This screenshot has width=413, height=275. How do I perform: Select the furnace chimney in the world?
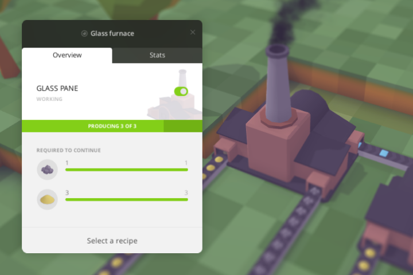tap(278, 84)
